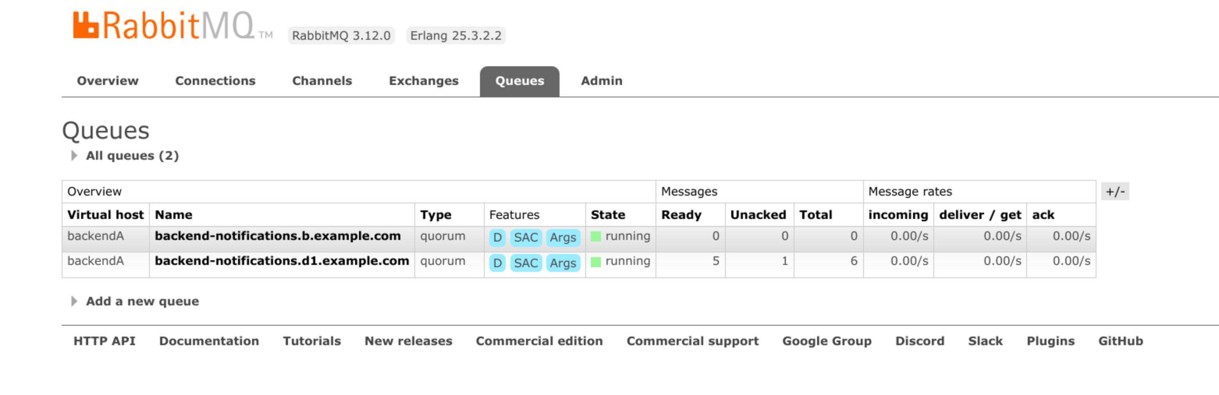Click the D badge for backend-notifications.d1.example.com
The image size is (1219, 395).
497,263
